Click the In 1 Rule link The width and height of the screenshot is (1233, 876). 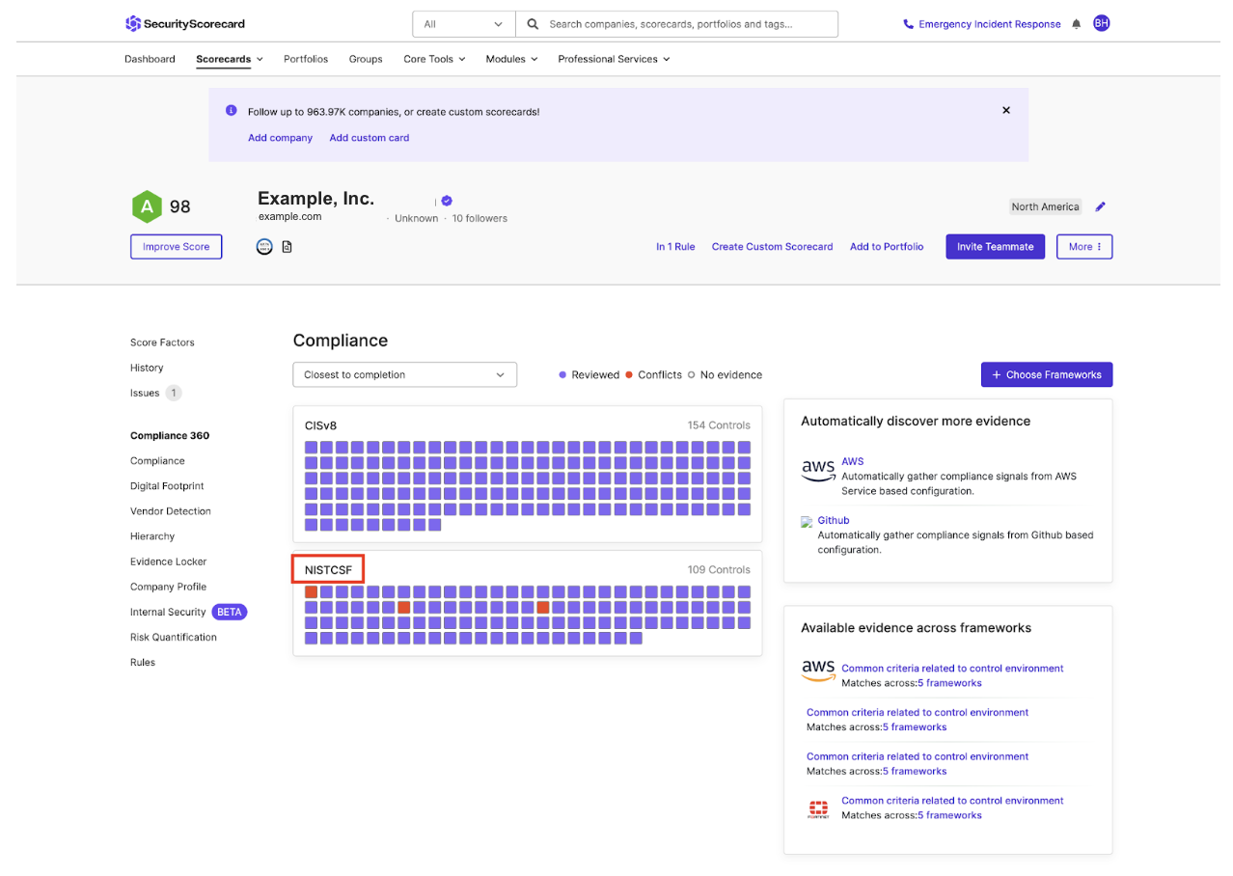[675, 247]
